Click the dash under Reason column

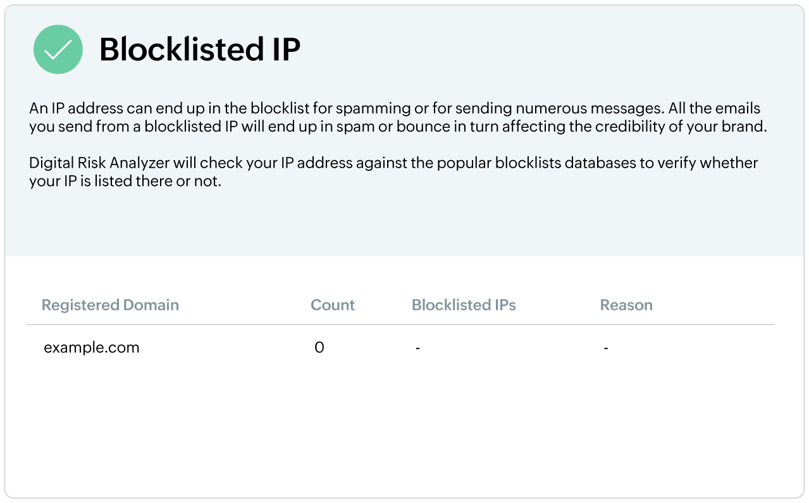click(605, 348)
